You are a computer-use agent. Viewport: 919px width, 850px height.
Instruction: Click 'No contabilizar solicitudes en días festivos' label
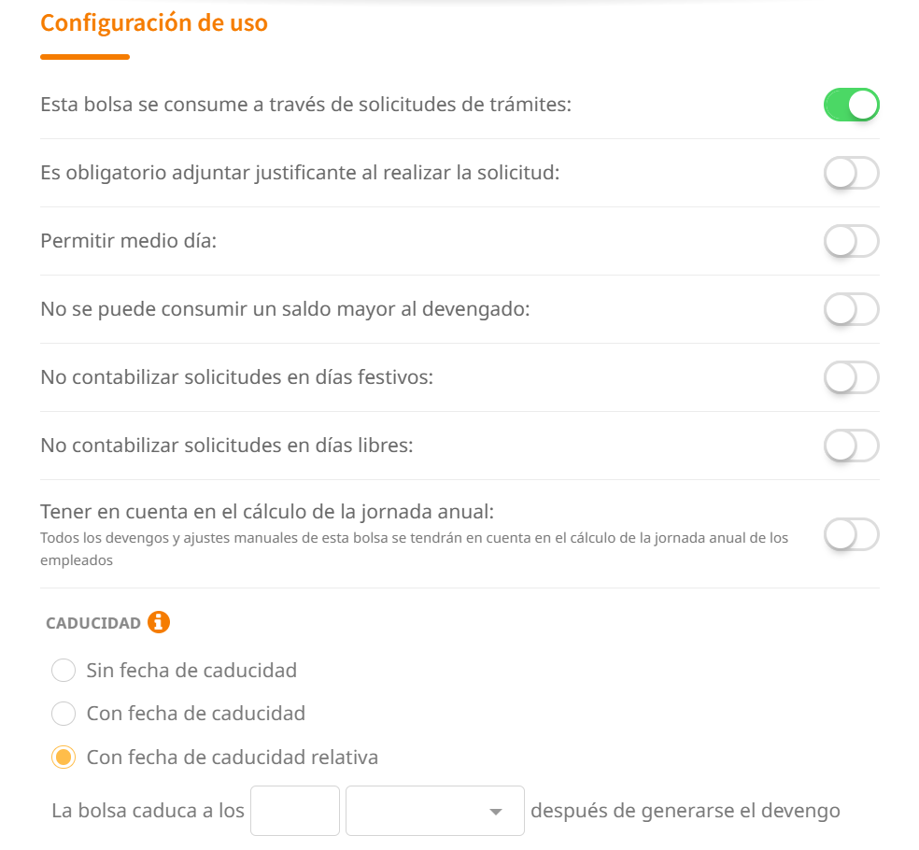point(236,377)
